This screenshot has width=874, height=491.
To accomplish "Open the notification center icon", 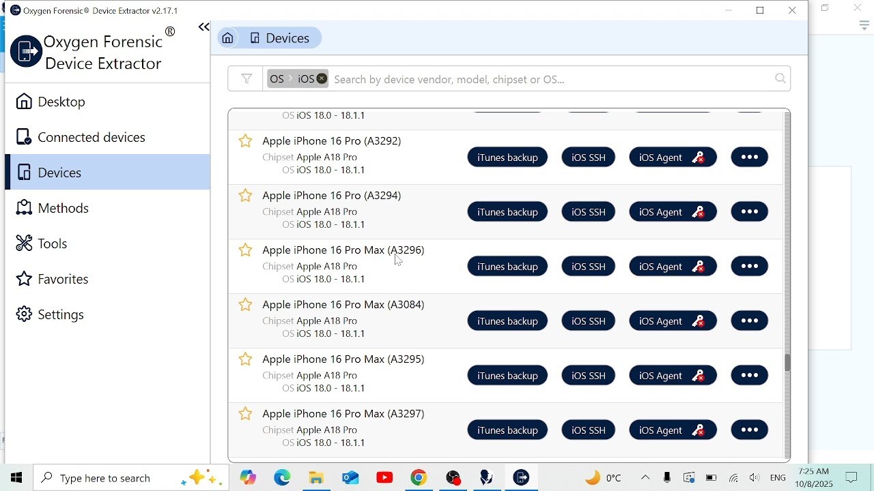I will click(x=851, y=478).
